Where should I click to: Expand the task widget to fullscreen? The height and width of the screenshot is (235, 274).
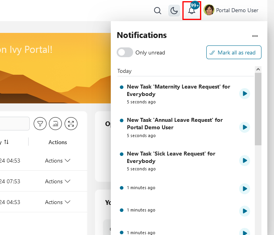[x=71, y=124]
